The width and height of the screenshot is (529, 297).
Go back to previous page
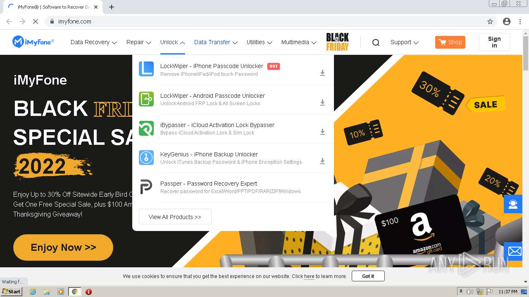9,21
